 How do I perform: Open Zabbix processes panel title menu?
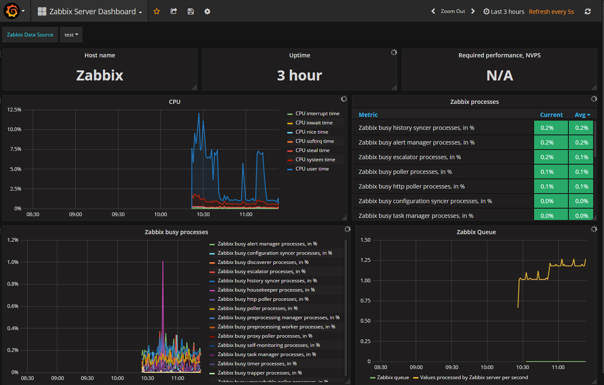(474, 102)
